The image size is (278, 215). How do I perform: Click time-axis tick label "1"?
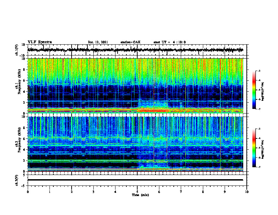click(49, 192)
